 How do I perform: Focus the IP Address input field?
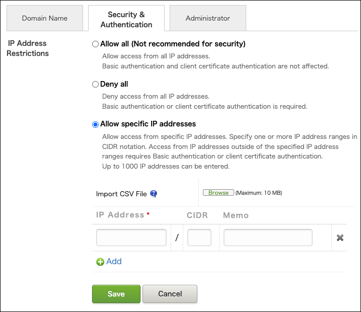pyautogui.click(x=131, y=238)
